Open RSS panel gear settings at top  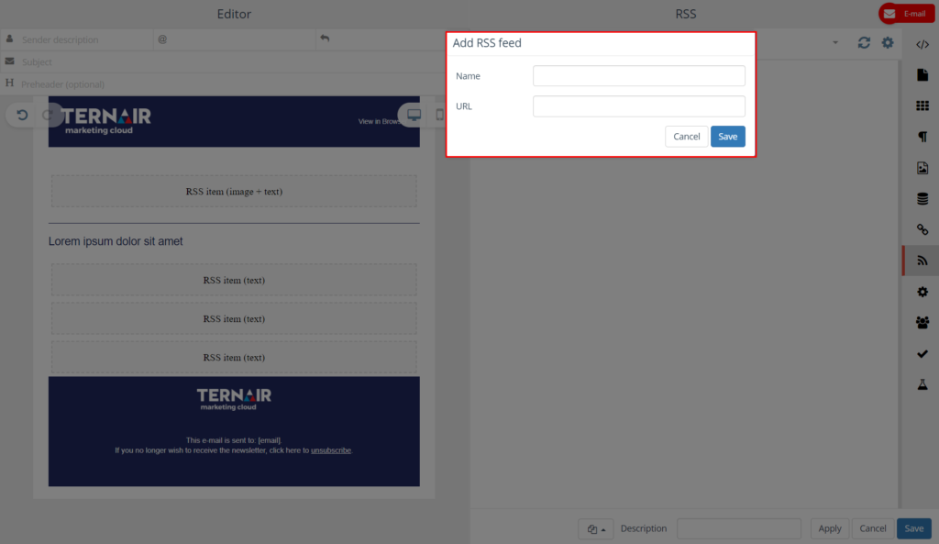(888, 42)
